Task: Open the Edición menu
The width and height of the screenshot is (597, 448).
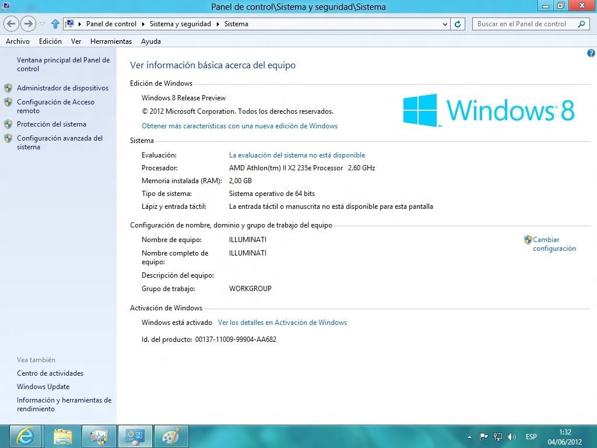Action: click(50, 41)
